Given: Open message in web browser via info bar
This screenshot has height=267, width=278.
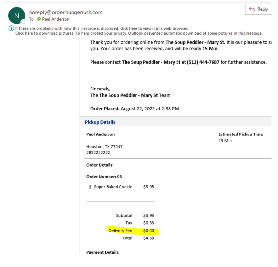Looking at the screenshot, I should pos(102,28).
